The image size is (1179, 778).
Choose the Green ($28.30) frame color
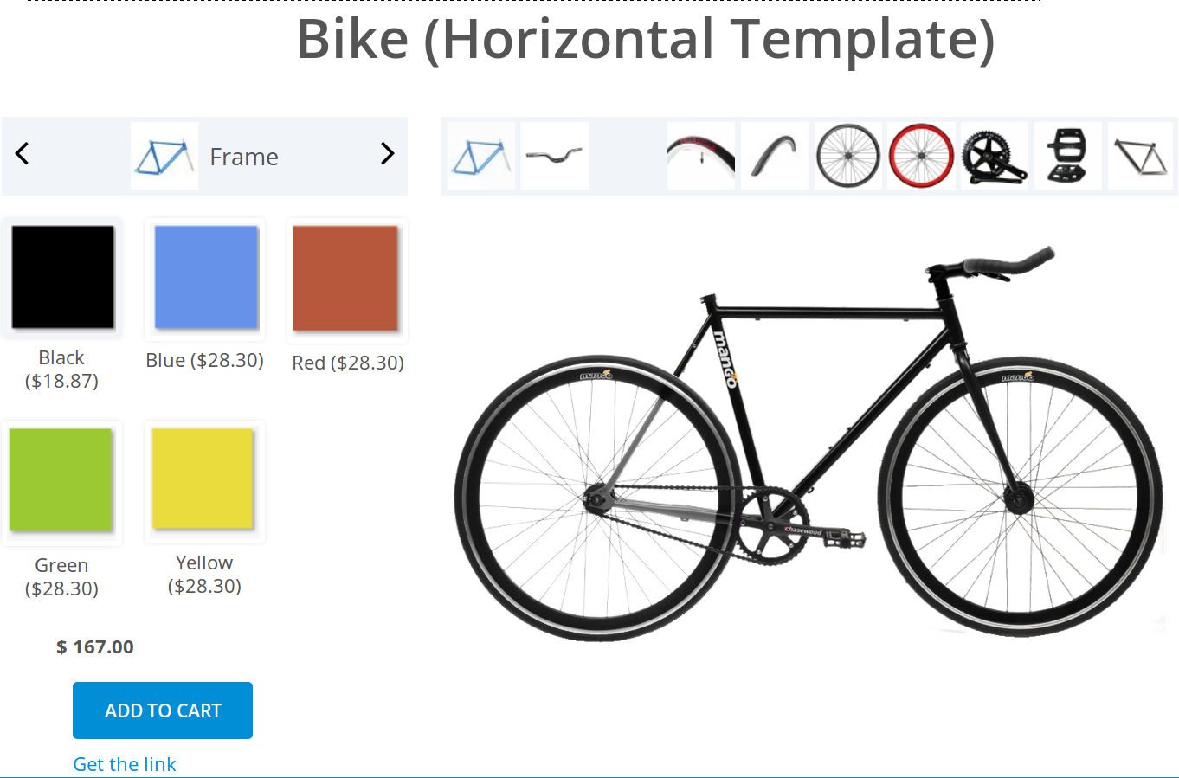point(61,481)
